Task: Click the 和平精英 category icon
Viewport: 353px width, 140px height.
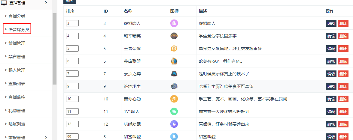Action: coord(174,36)
